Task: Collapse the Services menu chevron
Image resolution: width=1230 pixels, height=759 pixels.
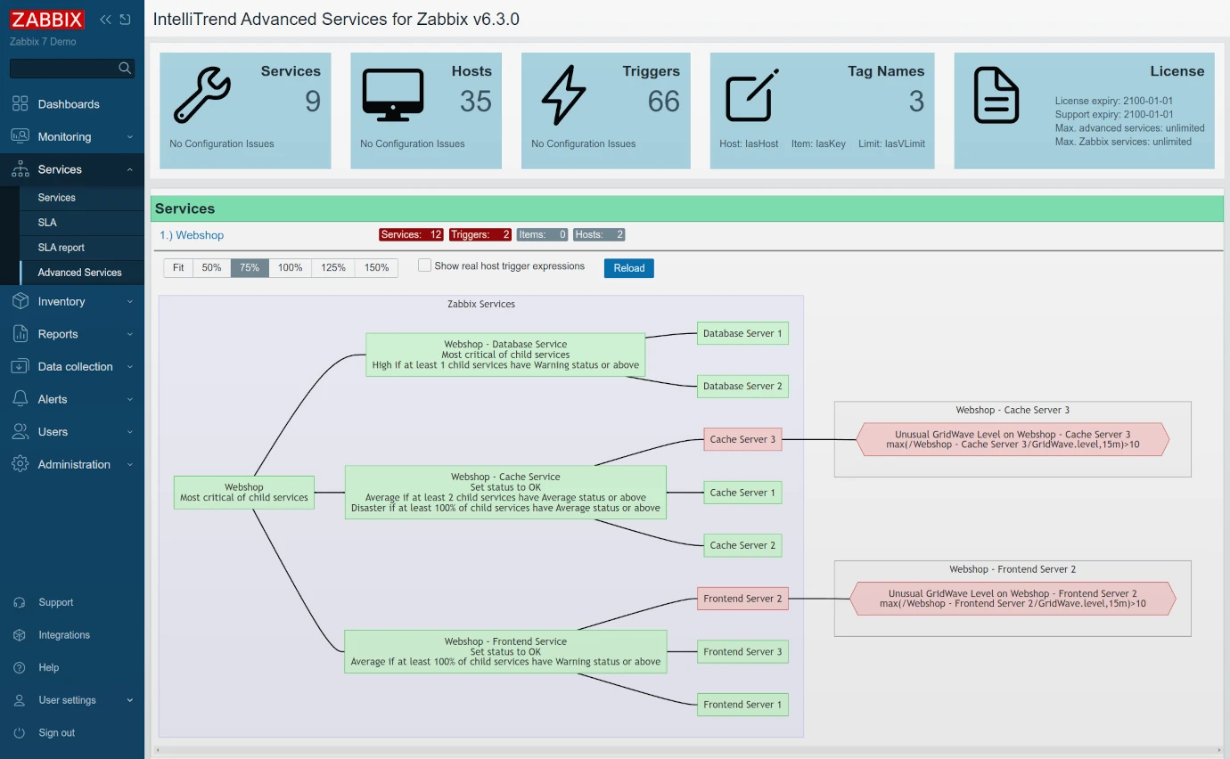Action: click(x=130, y=169)
